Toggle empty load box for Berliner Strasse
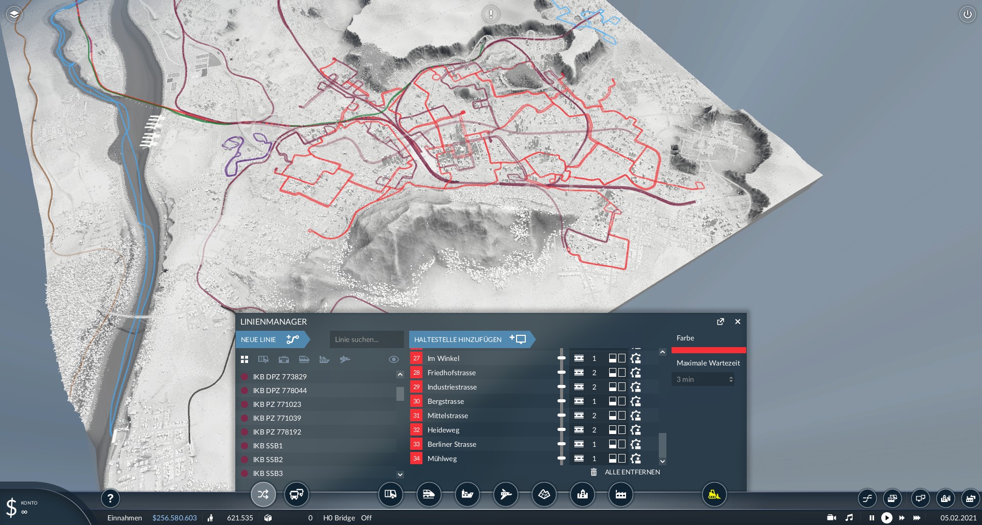This screenshot has height=525, width=982. [x=622, y=444]
